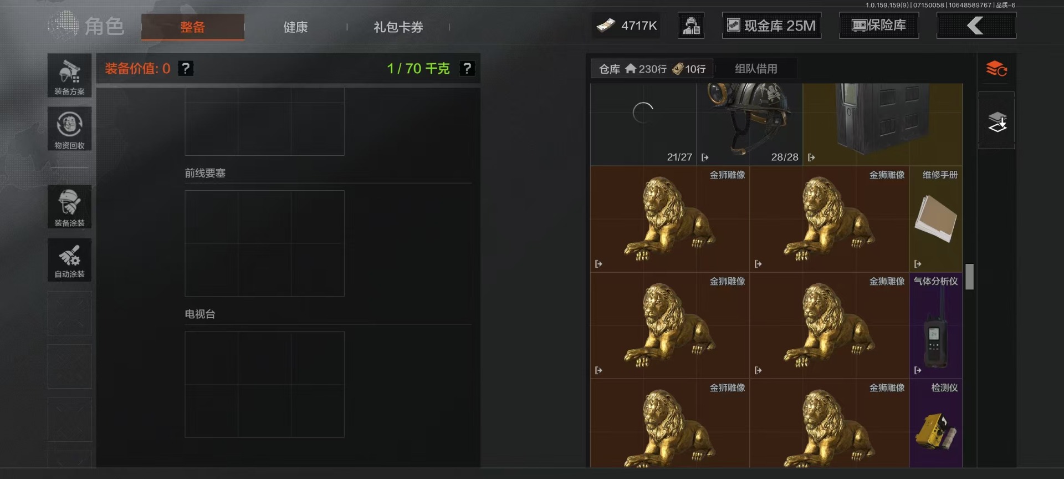1064x479 pixels.
Task: Open the 保险库 button
Action: [879, 26]
